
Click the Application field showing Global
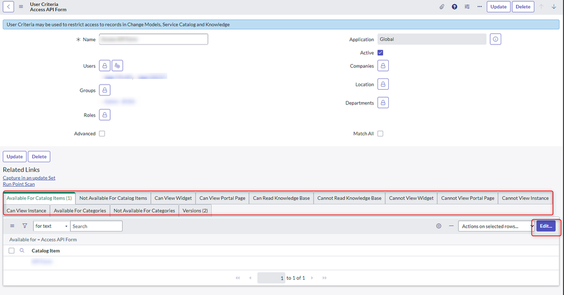pos(432,39)
